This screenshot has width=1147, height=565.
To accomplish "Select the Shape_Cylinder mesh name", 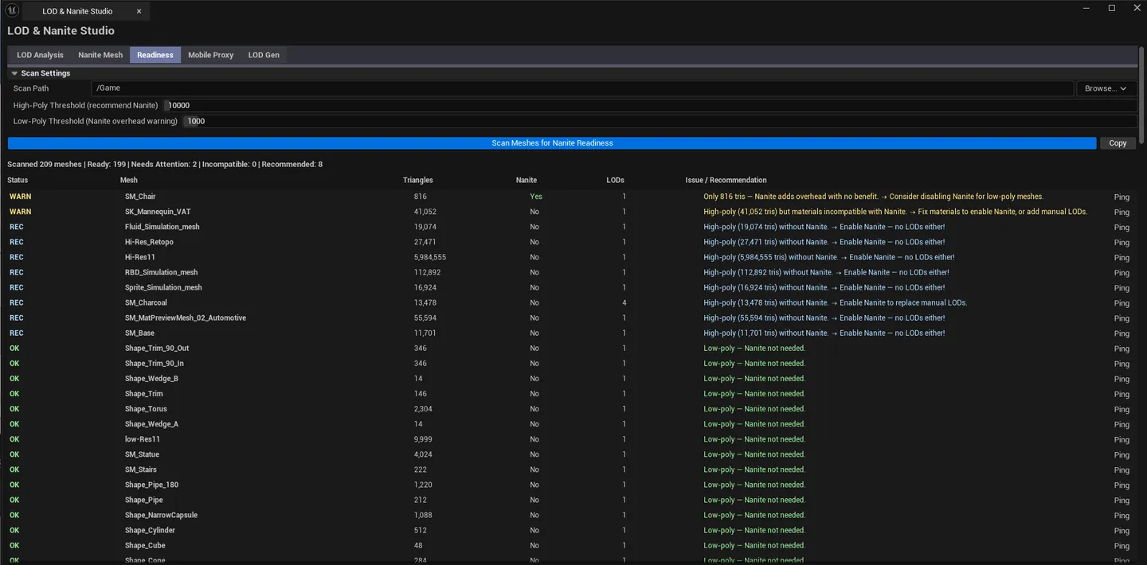I will [x=150, y=530].
